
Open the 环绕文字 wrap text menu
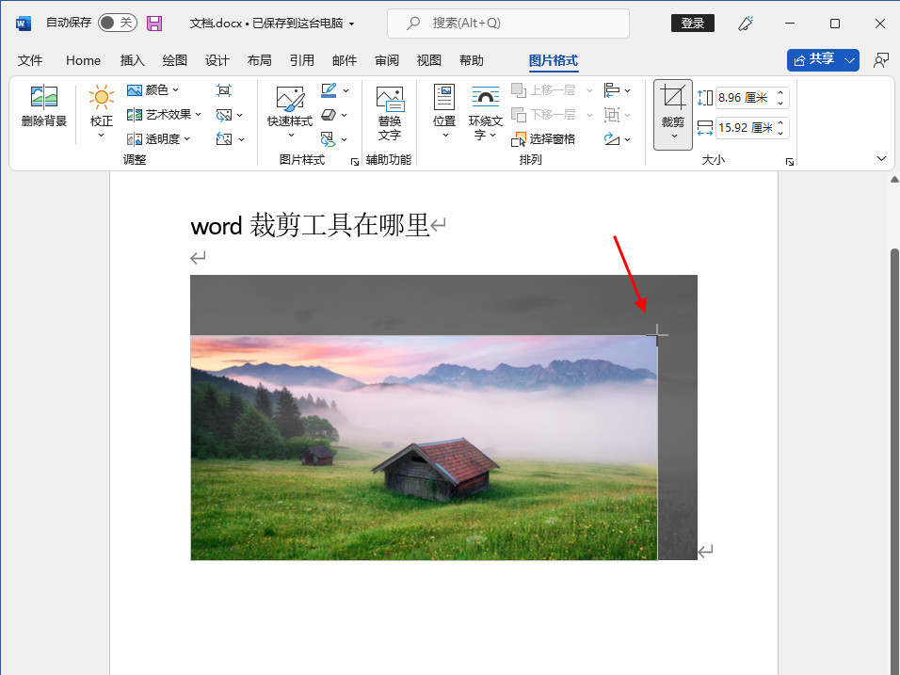point(486,113)
